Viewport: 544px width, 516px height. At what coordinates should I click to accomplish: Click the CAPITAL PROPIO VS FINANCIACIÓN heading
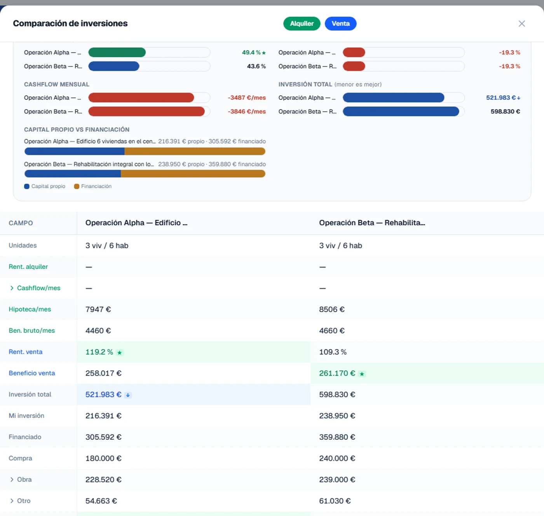tap(77, 130)
